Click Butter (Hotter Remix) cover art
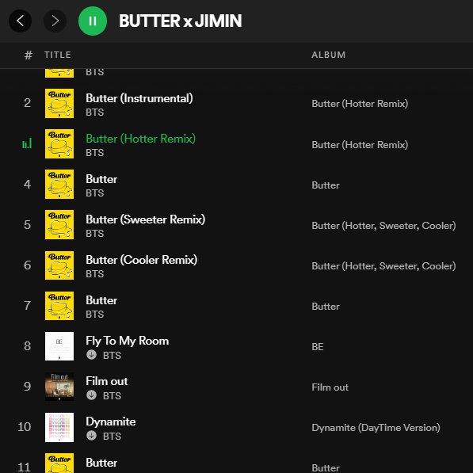This screenshot has width=473, height=473. click(x=59, y=143)
